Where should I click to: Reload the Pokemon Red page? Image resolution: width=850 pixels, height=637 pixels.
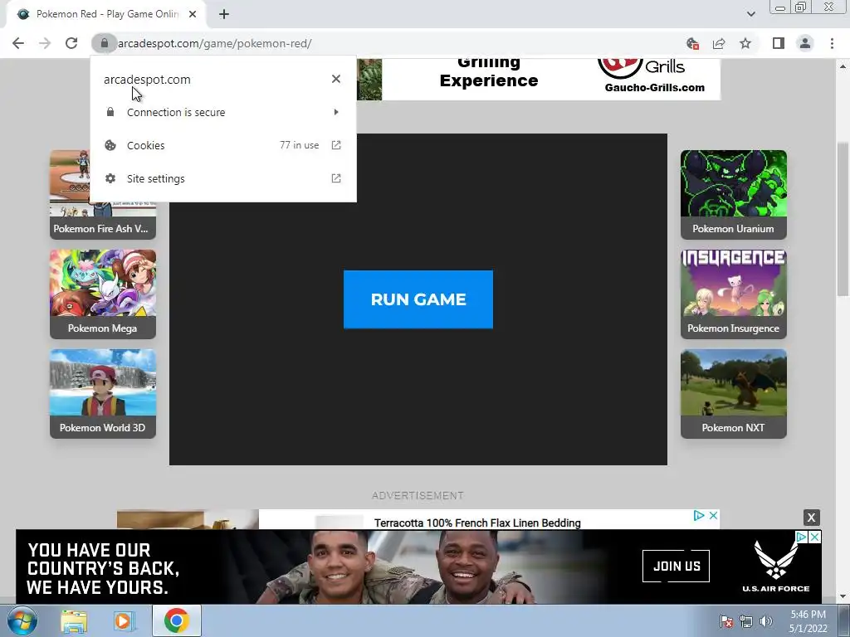tap(71, 43)
